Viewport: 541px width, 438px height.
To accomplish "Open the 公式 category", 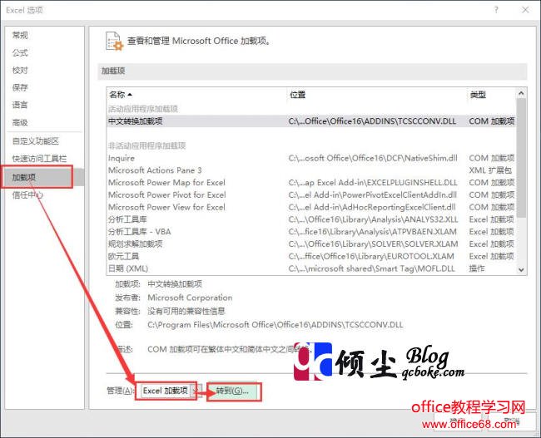I will pos(20,52).
